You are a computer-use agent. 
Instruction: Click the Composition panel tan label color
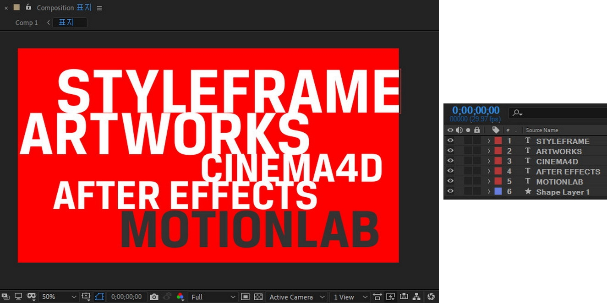pyautogui.click(x=17, y=7)
